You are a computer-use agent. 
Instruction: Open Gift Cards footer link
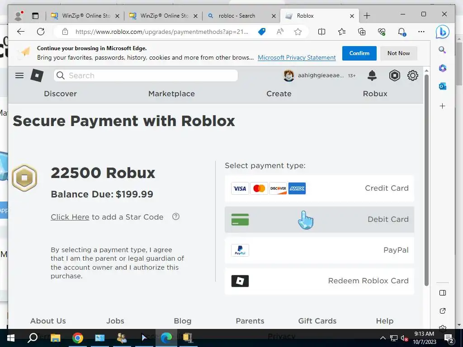coord(317,321)
